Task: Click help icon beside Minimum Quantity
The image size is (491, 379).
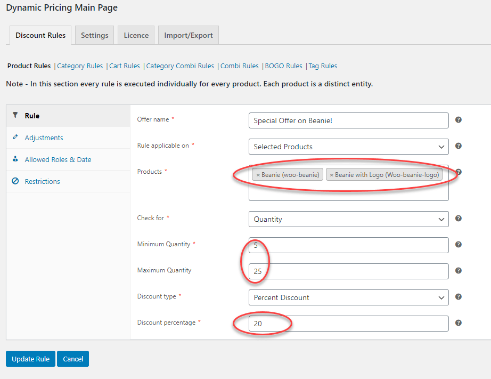Action: coord(458,245)
